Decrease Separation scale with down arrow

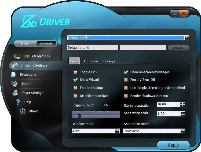[183, 115]
